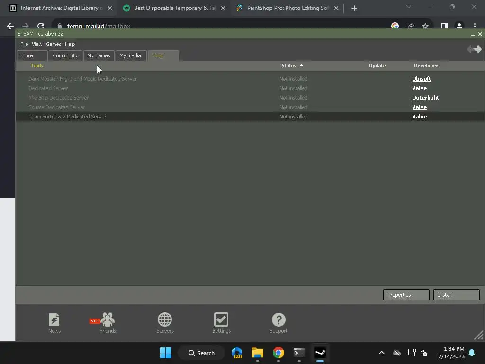
Task: Reload the page in Chrome
Action: tap(41, 26)
